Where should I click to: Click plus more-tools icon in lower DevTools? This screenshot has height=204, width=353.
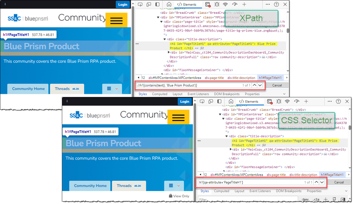tap(306, 101)
